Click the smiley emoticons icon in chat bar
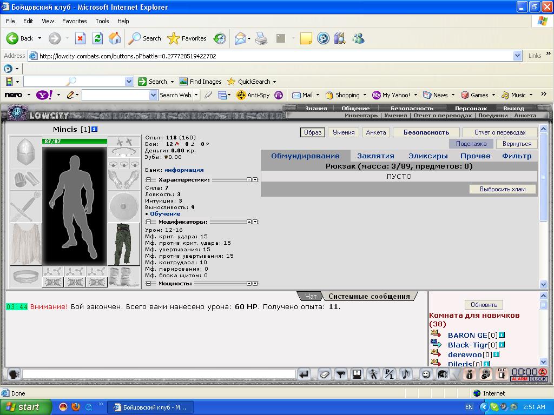Screen dimensions: 554x415 click(426, 374)
